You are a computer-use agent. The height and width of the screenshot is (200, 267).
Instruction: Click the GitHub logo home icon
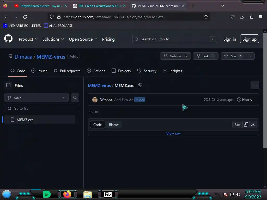pyautogui.click(x=8, y=39)
